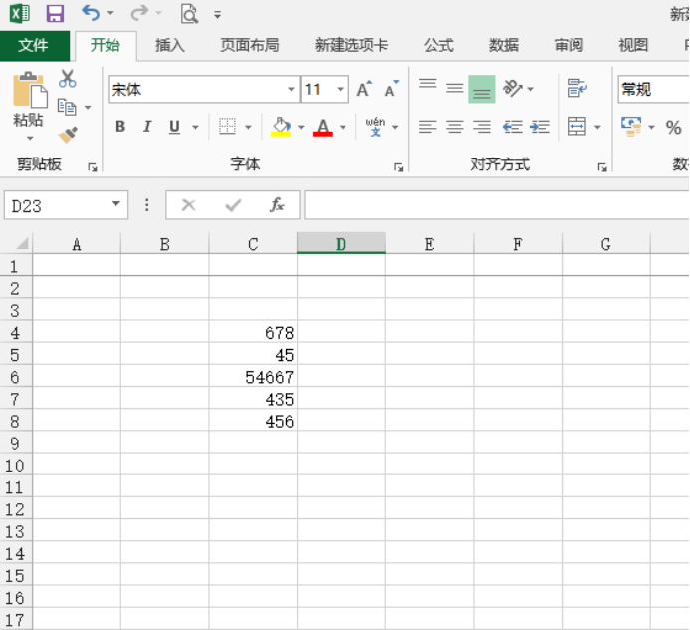Screen dimensions: 690x630
Task: Decrease font size with small A icon
Action: (391, 89)
